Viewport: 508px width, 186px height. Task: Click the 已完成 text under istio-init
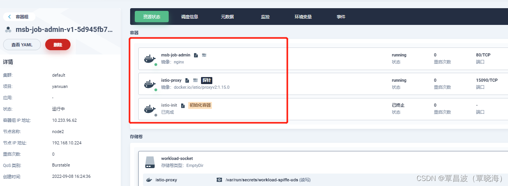[168, 112]
